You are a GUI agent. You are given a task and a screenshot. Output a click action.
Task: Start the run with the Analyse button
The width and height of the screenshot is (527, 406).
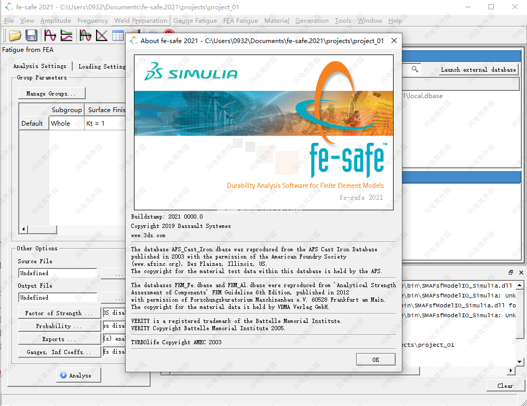coord(78,375)
